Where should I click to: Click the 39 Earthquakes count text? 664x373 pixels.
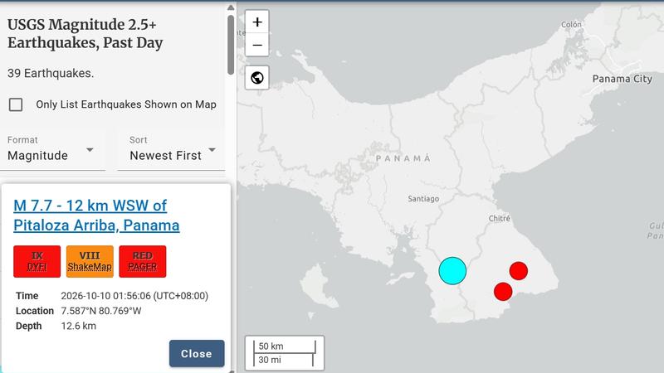point(51,73)
